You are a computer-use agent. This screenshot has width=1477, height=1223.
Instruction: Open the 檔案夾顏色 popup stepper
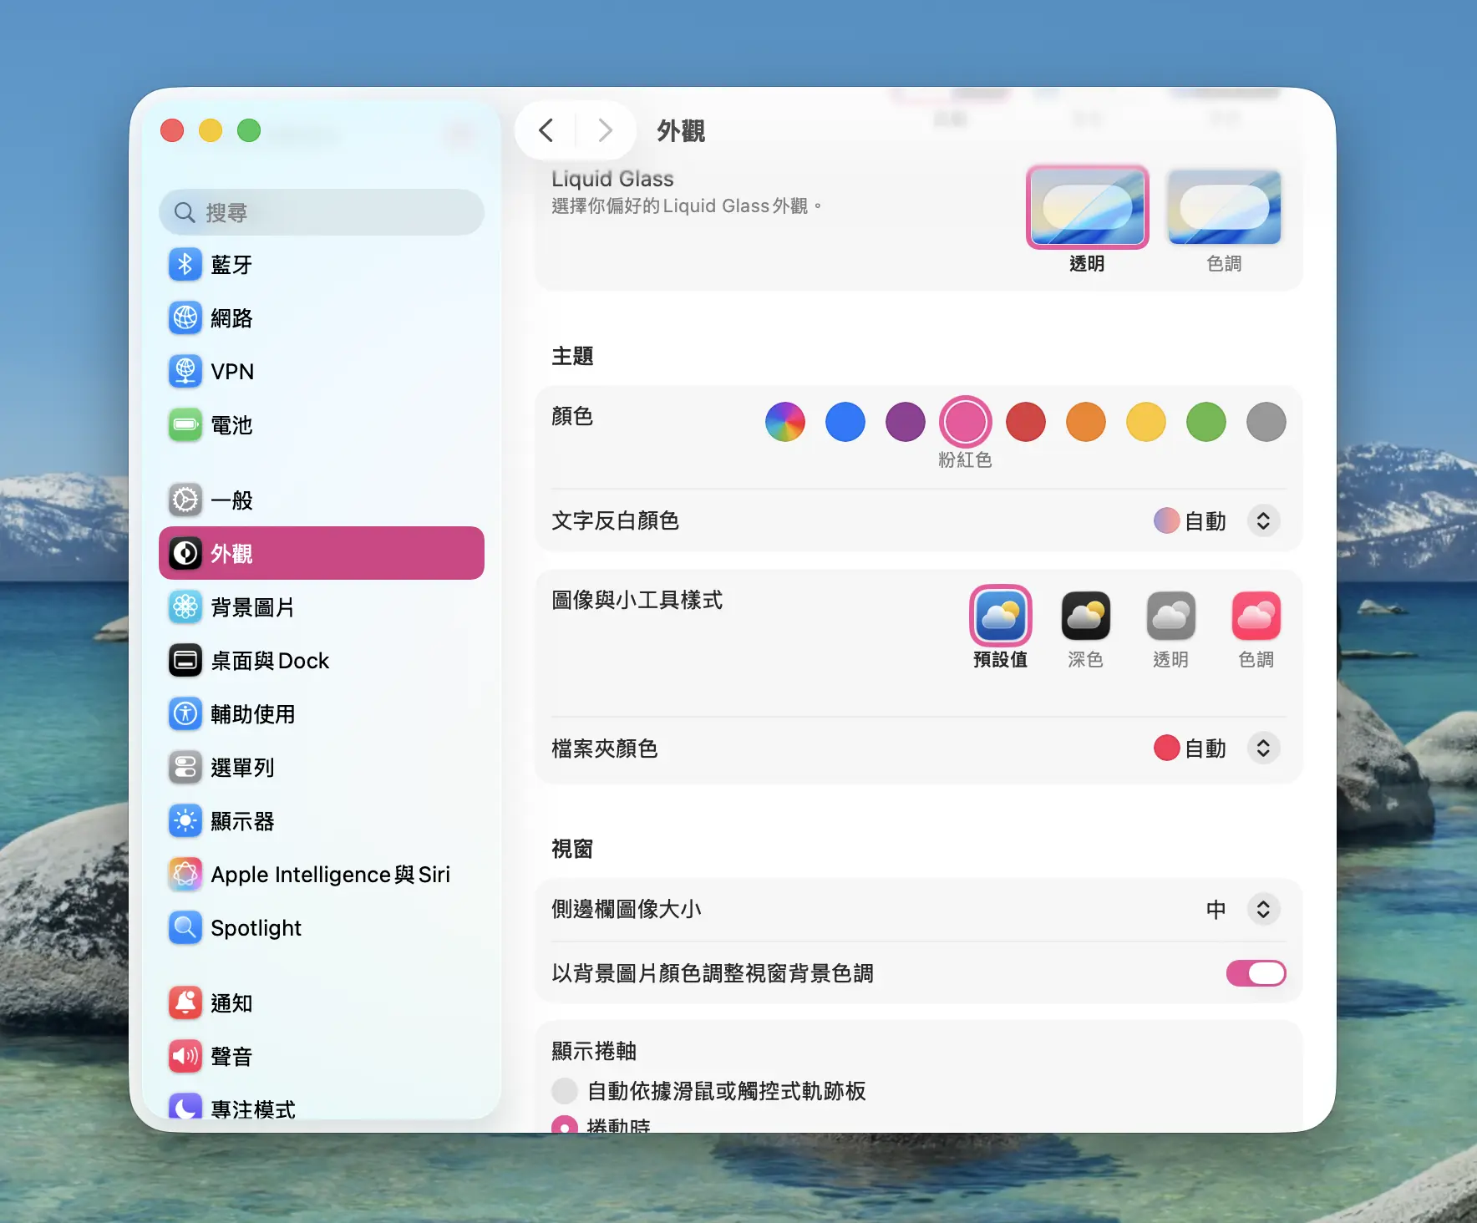coord(1263,749)
